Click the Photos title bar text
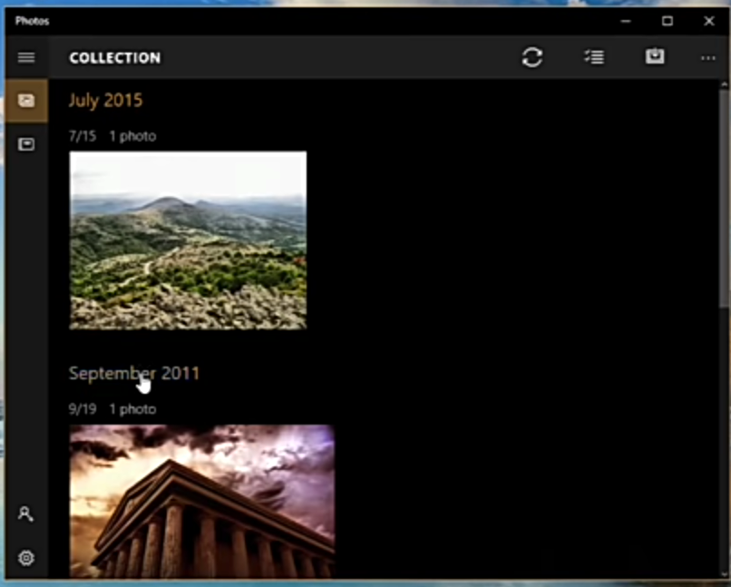This screenshot has width=731, height=587. (x=32, y=21)
